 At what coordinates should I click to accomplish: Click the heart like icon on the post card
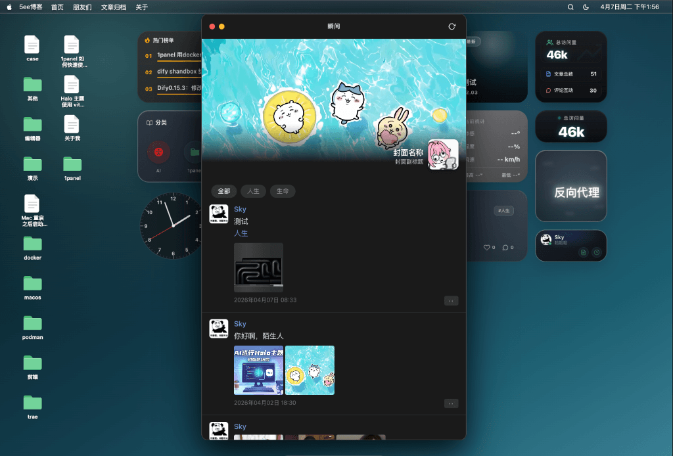(x=487, y=248)
